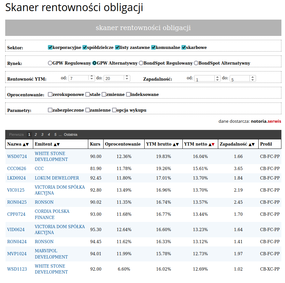This screenshot has height=283, width=285.
Task: Click red YTM netto descending arrow
Action: [x=213, y=144]
